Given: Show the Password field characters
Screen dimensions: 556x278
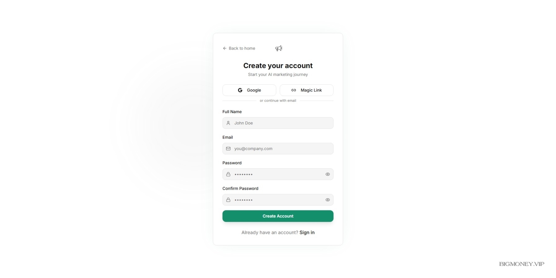Looking at the screenshot, I should pyautogui.click(x=328, y=174).
